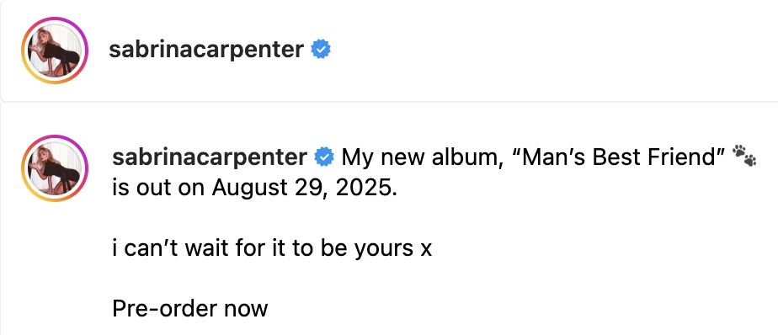This screenshot has height=335, width=778.
Task: Click the "Pre-order now" line
Action: click(190, 309)
